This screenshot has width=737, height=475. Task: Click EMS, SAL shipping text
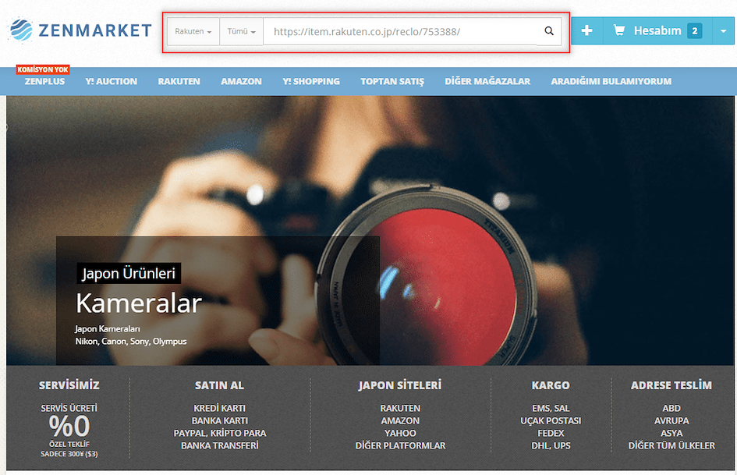pyautogui.click(x=551, y=408)
